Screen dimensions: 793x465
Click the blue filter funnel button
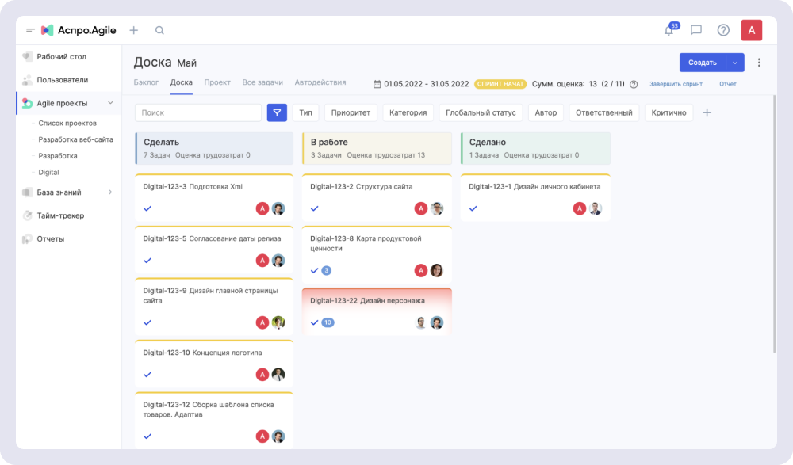(277, 112)
